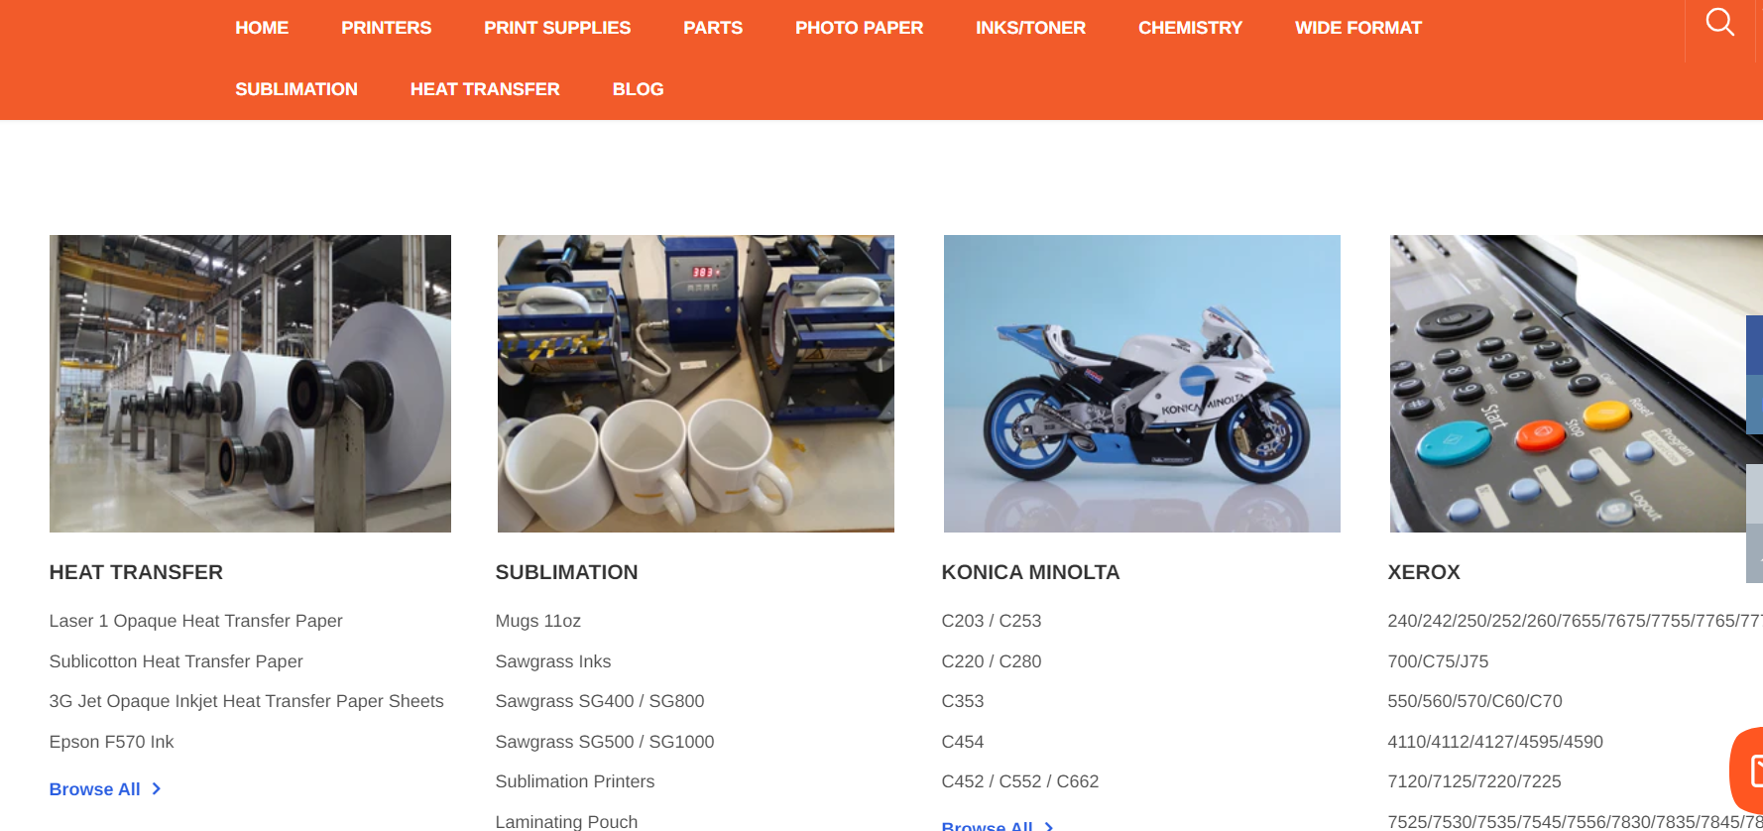Open the orange chat widget icon
Screen dimensions: 1763x831
[x=1749, y=771]
